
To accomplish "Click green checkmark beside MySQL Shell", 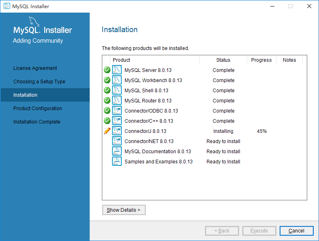I will 107,90.
